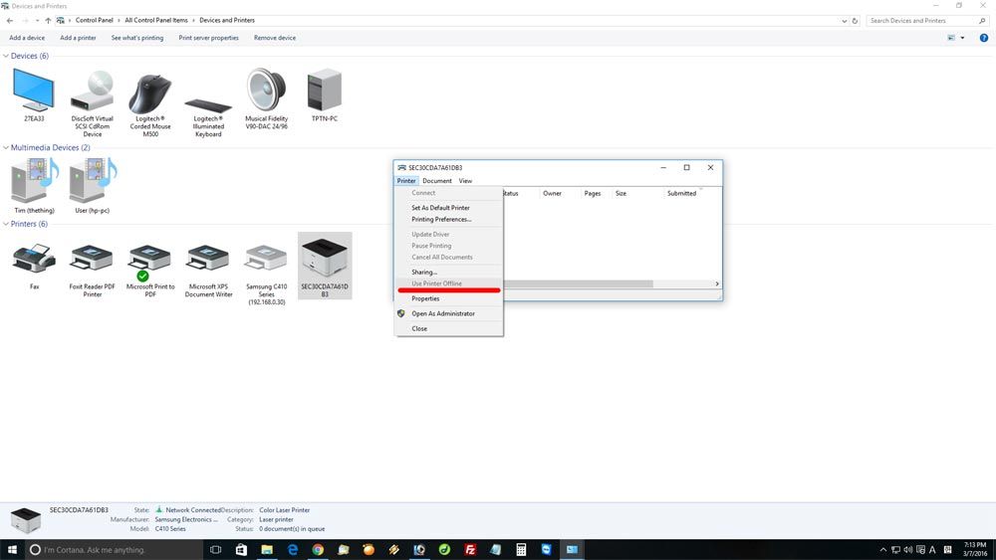Screen dimensions: 996x560
Task: Collapse the Printers (6) group
Action: click(x=6, y=224)
